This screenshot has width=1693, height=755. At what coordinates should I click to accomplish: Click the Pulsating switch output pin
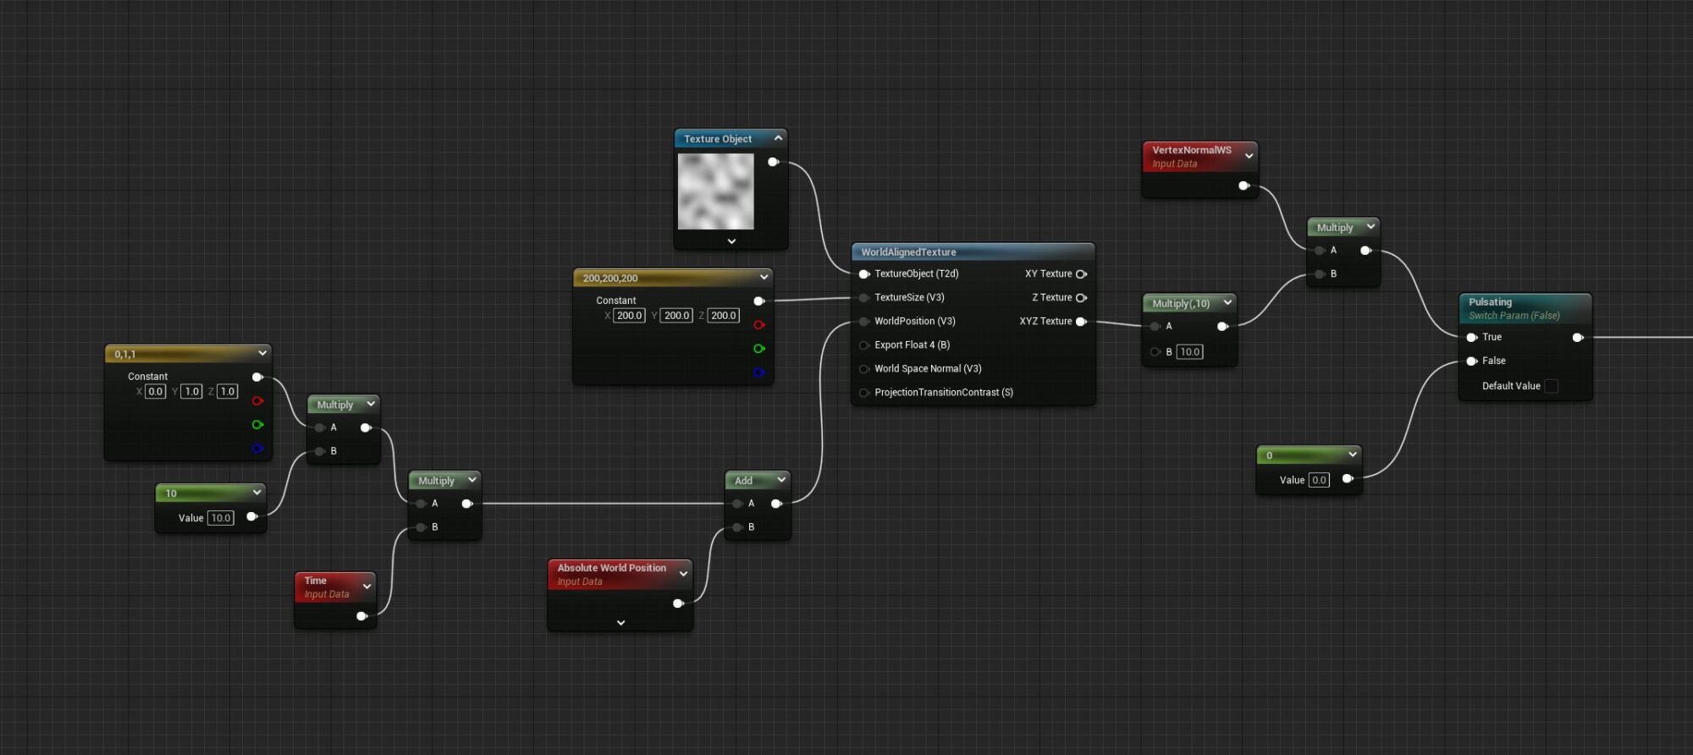click(1578, 338)
